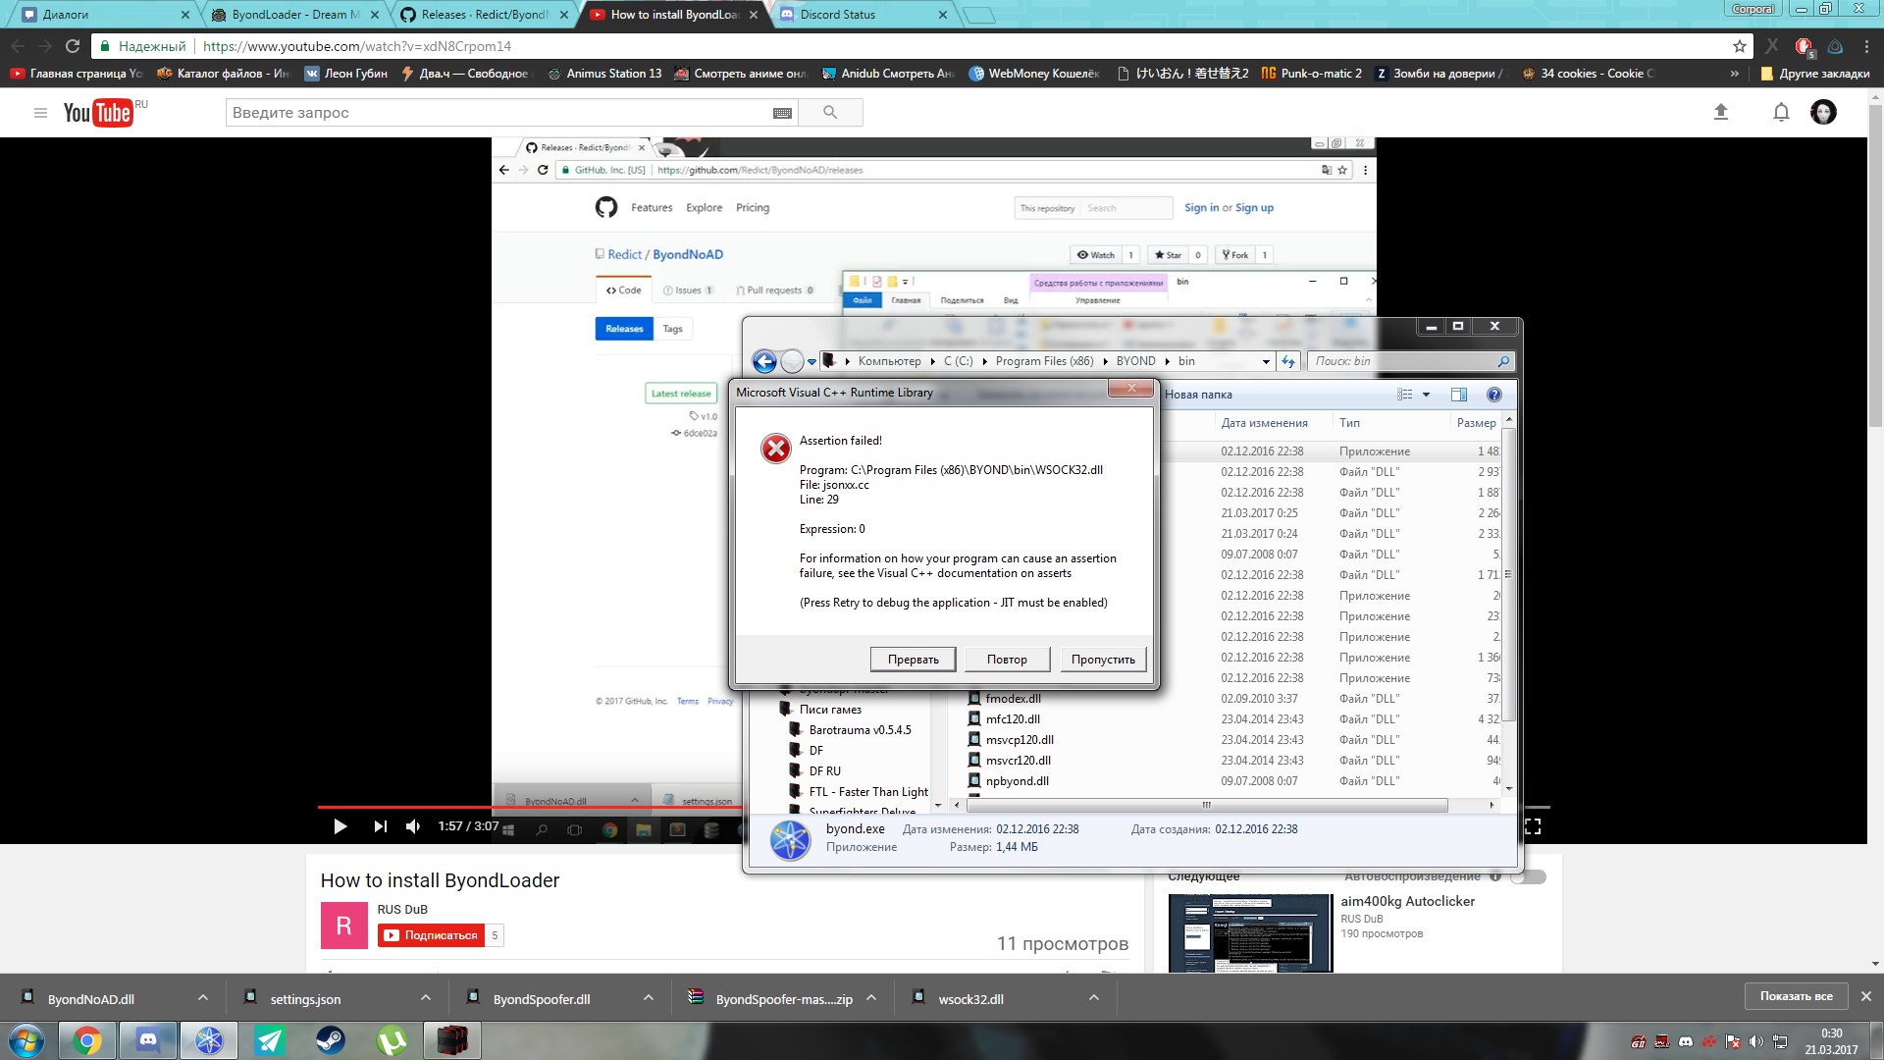The width and height of the screenshot is (1884, 1060).
Task: Expand ByondSpoofer-mas....zip download options
Action: click(x=871, y=998)
